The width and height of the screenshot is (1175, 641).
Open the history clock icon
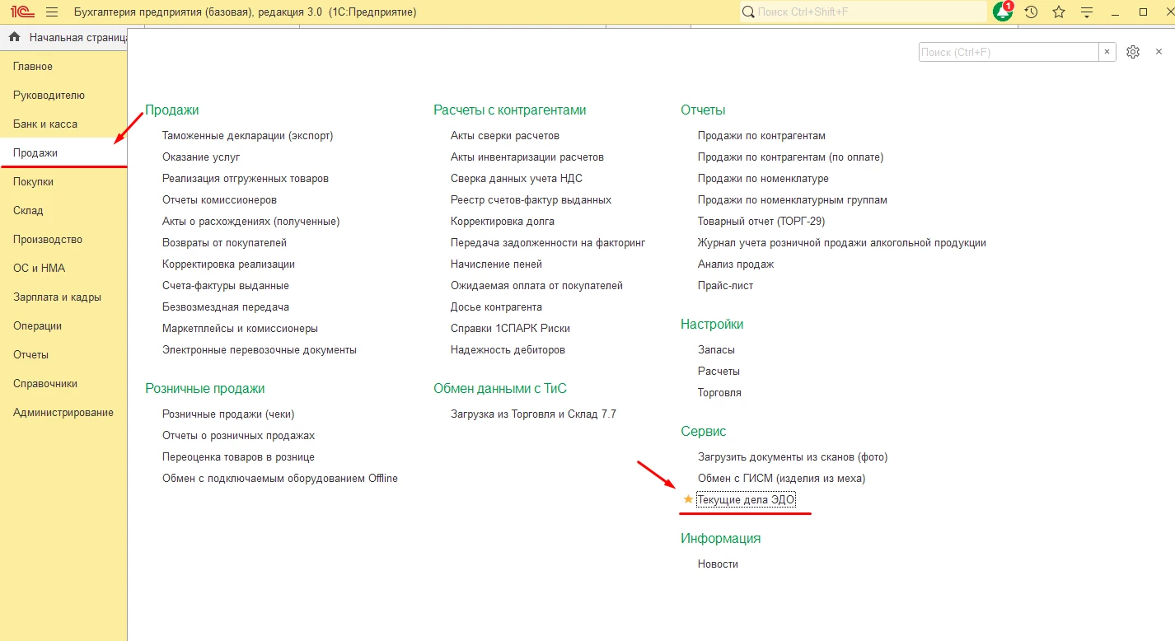pos(1031,12)
